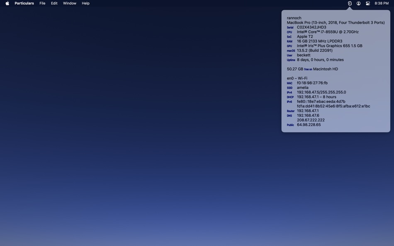Click DNS server 208.67.222.222
394x246 pixels.
[311, 120]
